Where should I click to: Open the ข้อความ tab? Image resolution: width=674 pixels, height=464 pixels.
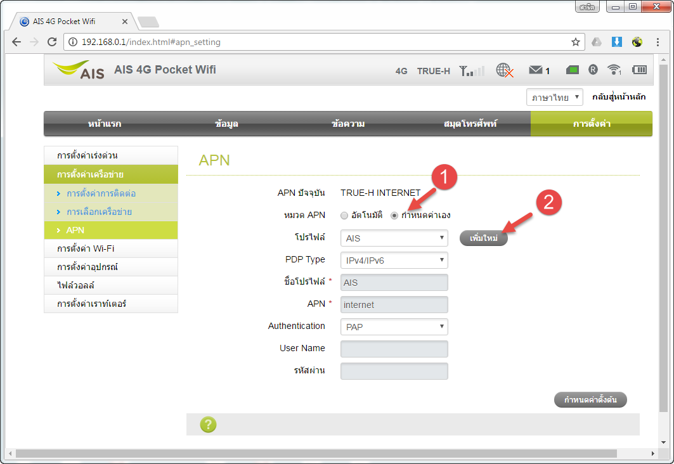click(x=348, y=124)
